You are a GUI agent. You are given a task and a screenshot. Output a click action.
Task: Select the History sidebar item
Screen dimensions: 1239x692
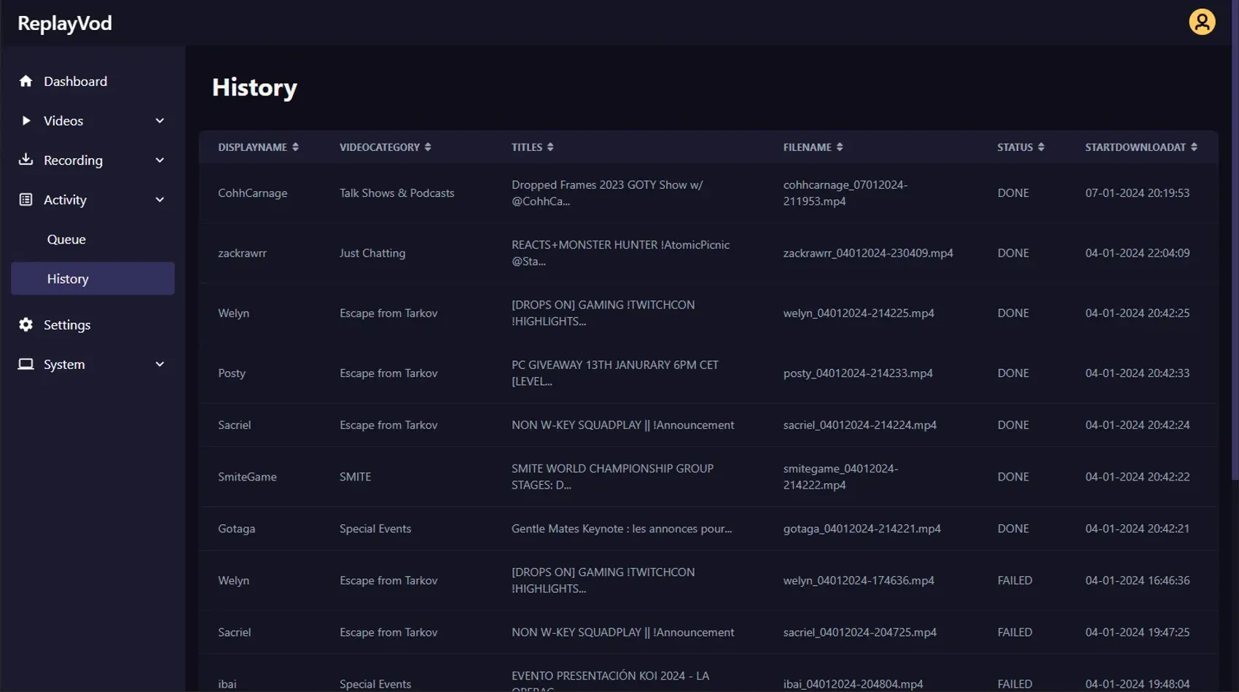tap(68, 279)
